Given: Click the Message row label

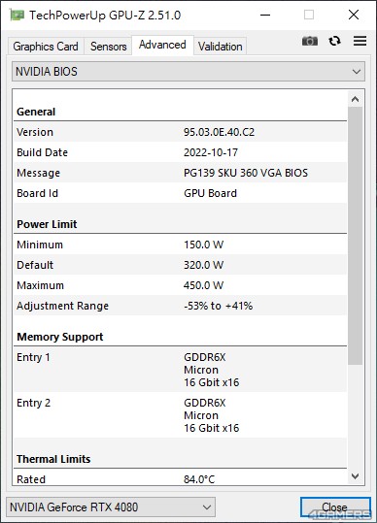Looking at the screenshot, I should (38, 173).
